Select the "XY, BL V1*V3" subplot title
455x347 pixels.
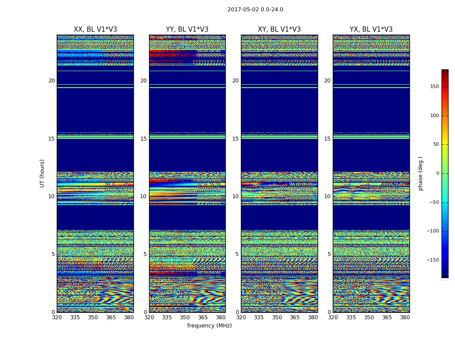point(279,29)
